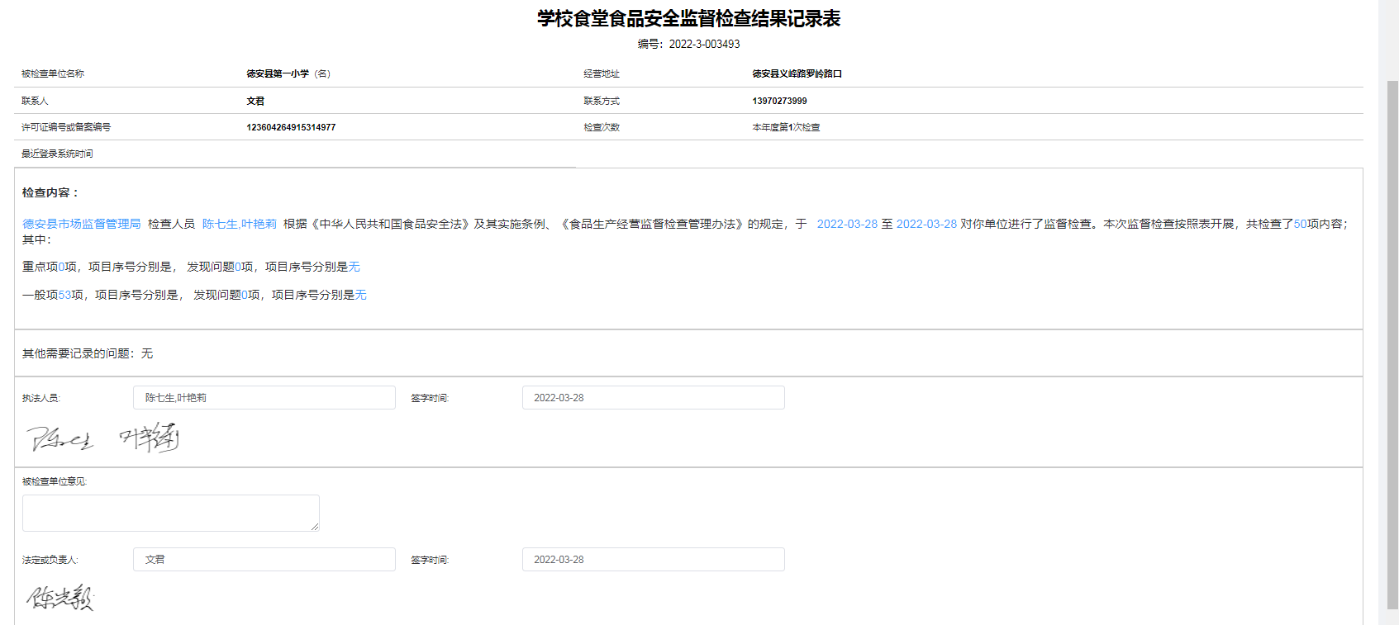This screenshot has width=1399, height=625.
Task: Click the 德安县市场监督管理局 blue link
Action: [x=81, y=224]
